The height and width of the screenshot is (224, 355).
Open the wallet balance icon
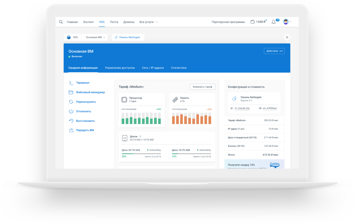253,22
